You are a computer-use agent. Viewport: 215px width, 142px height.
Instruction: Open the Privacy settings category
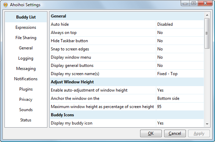pos(26,99)
